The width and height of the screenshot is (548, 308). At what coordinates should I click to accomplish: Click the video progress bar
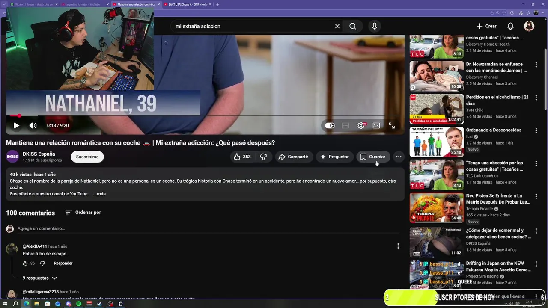pos(205,115)
